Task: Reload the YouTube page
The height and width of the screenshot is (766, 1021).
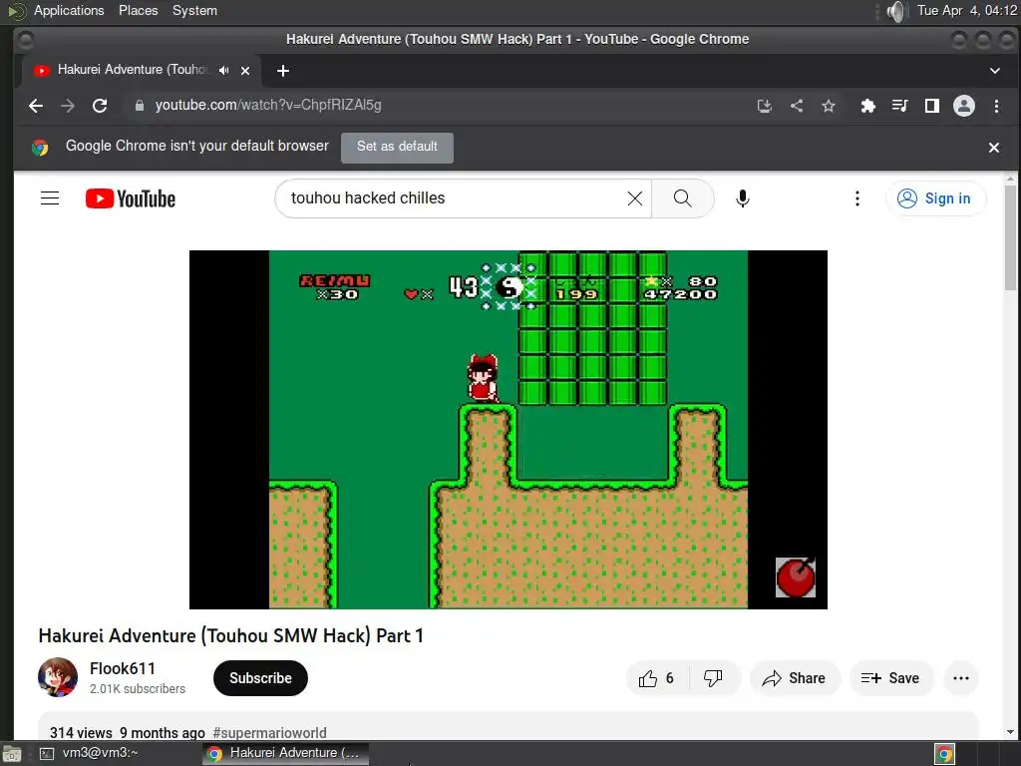Action: coord(100,106)
